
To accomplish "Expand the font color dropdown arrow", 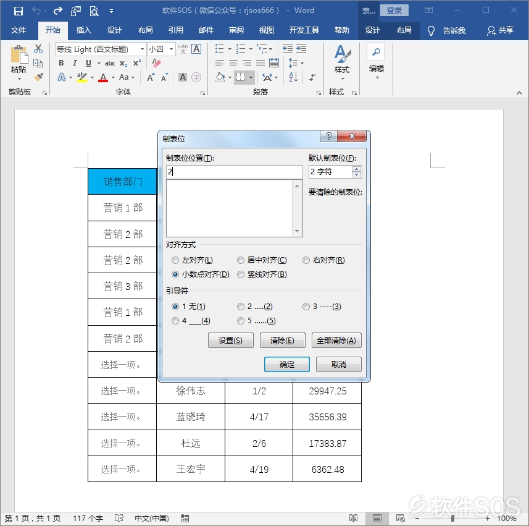I will click(113, 77).
